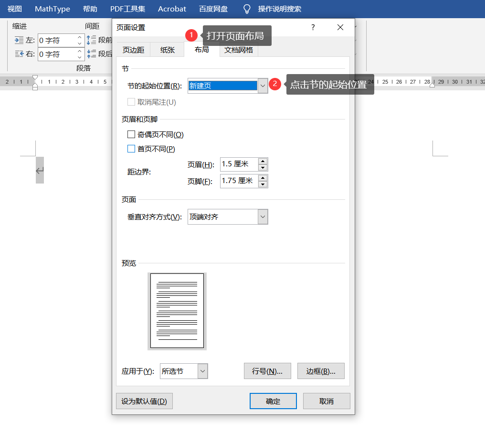The height and width of the screenshot is (434, 485).
Task: Click the spacing after (段后) icon
Action: (91, 54)
